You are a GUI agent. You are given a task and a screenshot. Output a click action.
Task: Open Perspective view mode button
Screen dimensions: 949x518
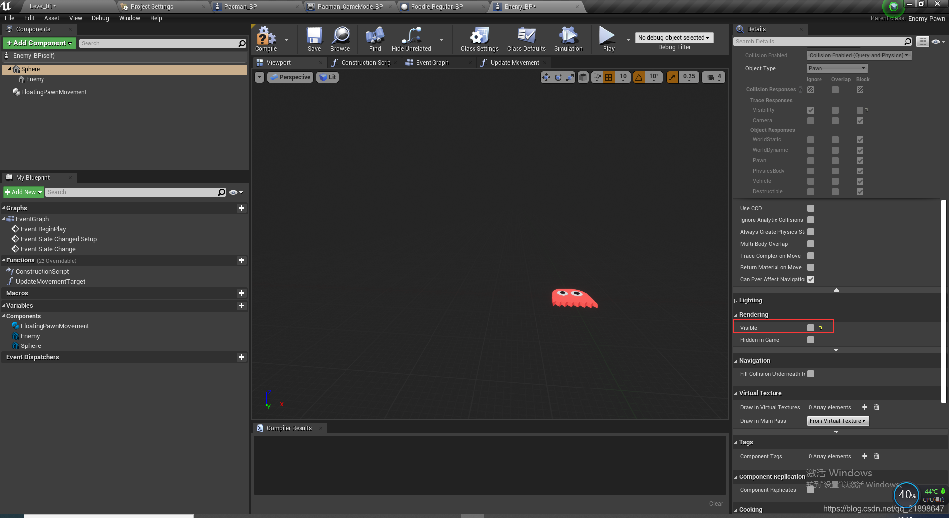(x=291, y=77)
